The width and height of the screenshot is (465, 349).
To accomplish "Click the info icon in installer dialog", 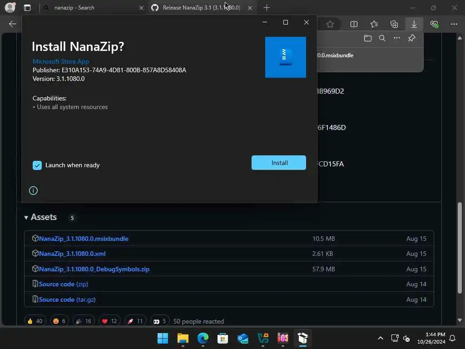I will point(33,190).
